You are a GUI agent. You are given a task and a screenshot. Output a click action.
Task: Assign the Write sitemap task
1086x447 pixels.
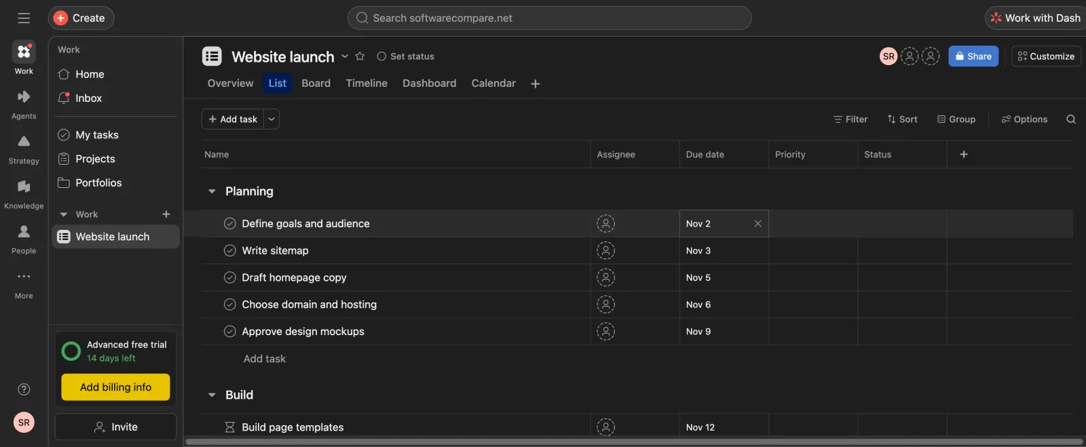[x=605, y=251]
